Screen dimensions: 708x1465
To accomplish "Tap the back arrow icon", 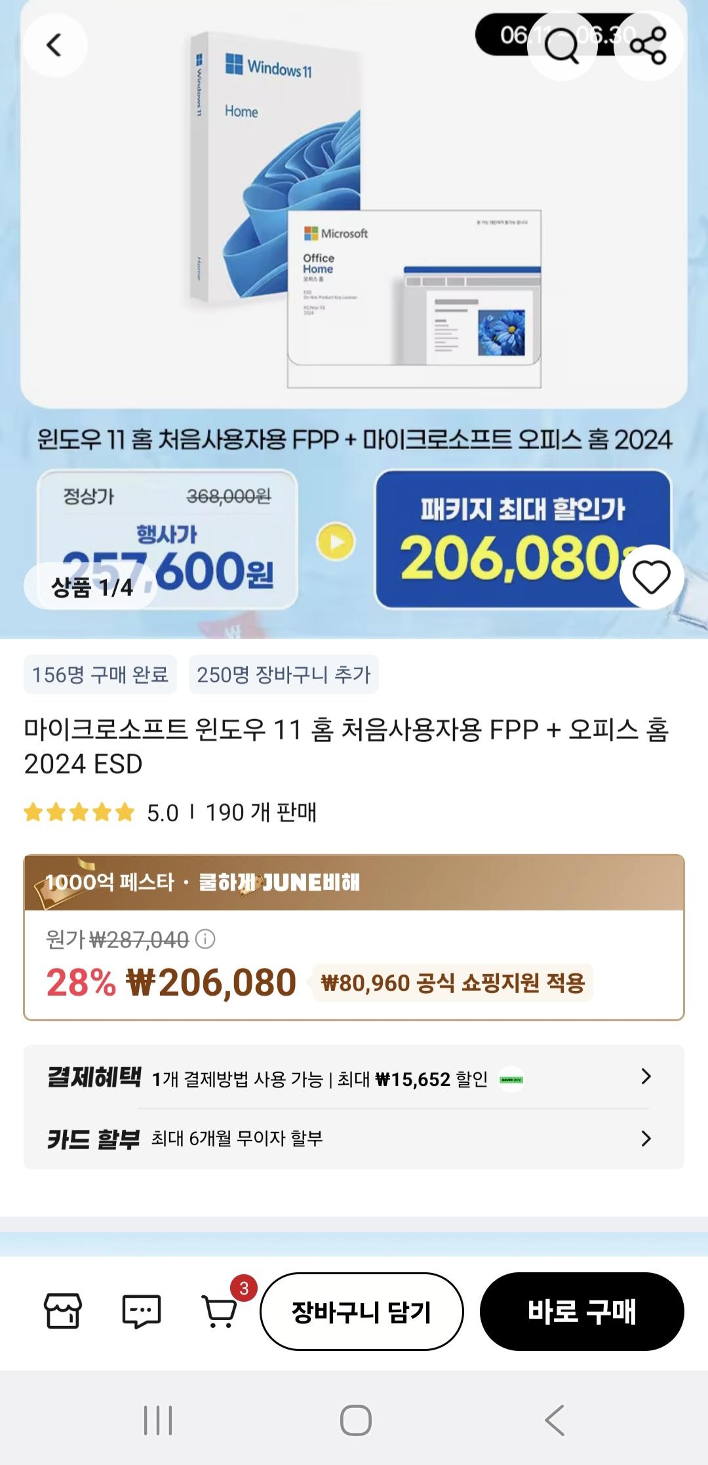I will pyautogui.click(x=55, y=45).
